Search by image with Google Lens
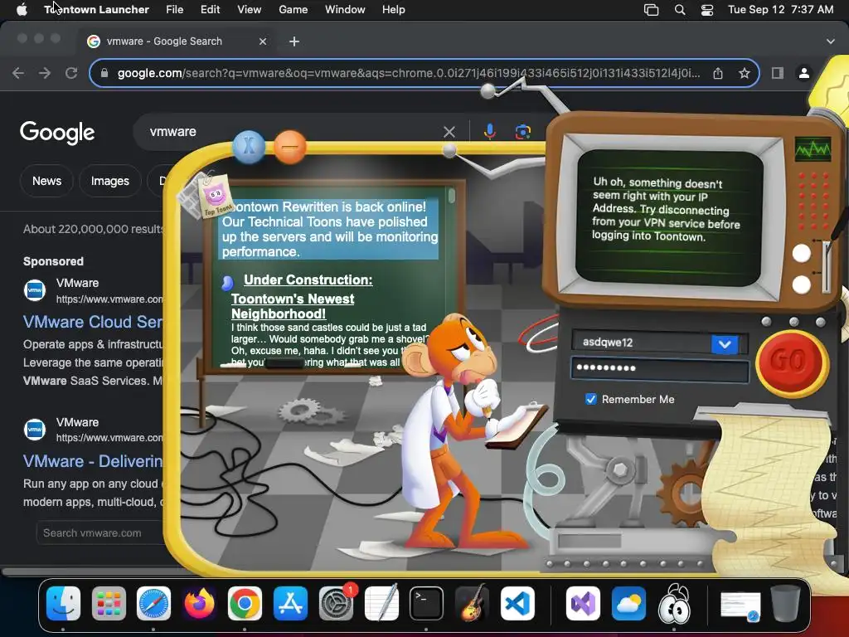The image size is (849, 637). click(x=522, y=132)
